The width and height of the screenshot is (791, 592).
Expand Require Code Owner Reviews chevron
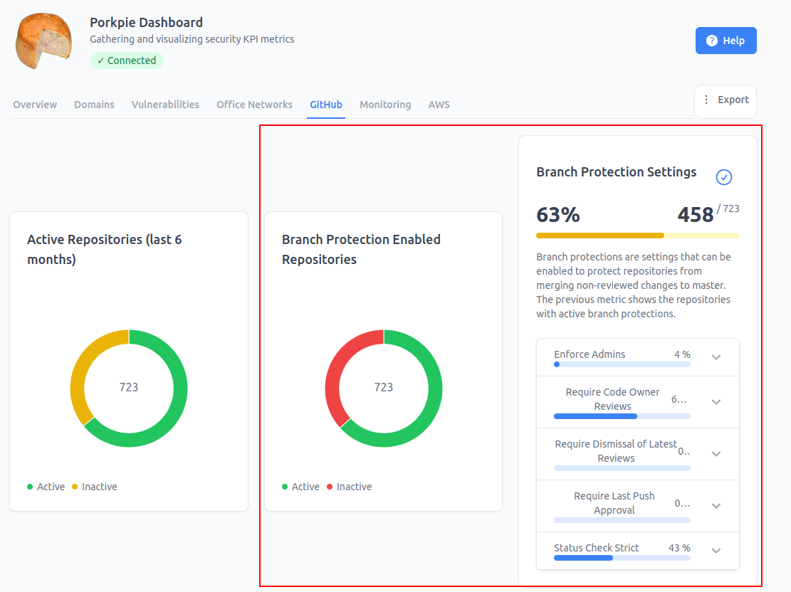coord(716,402)
